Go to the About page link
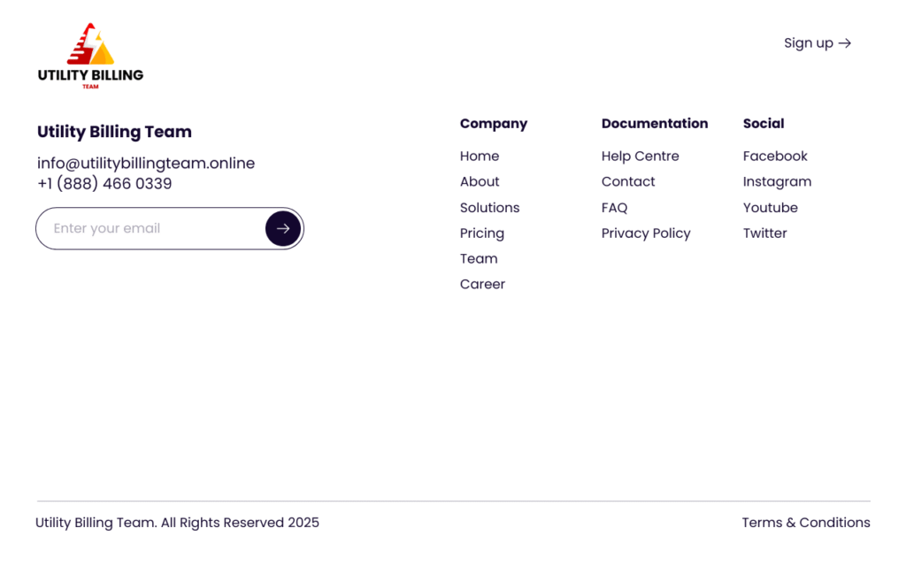 [x=480, y=182]
